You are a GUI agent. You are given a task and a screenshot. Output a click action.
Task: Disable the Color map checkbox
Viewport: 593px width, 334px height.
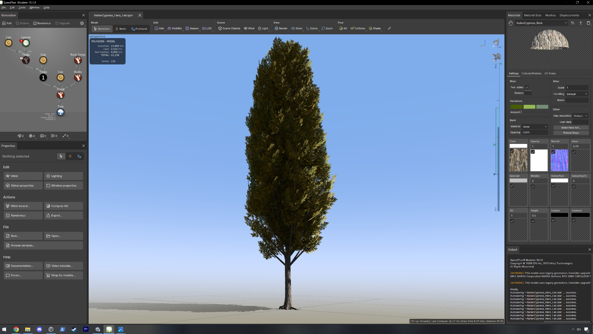pyautogui.click(x=512, y=151)
